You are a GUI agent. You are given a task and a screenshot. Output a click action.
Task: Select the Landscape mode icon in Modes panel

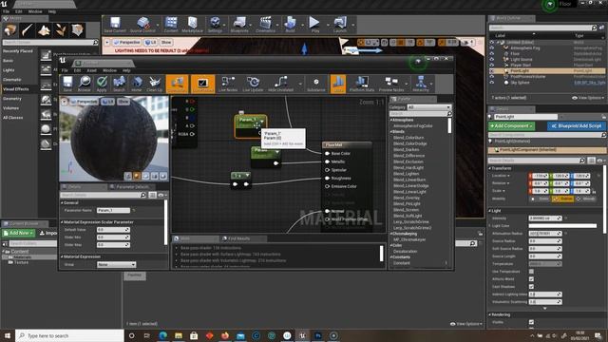click(44, 29)
